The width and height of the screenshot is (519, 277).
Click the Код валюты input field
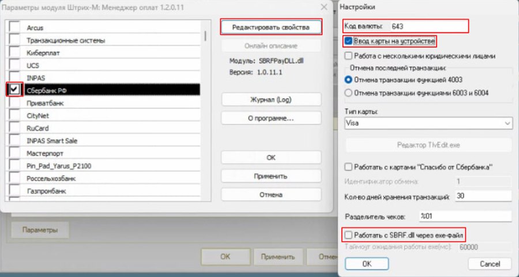pos(428,26)
